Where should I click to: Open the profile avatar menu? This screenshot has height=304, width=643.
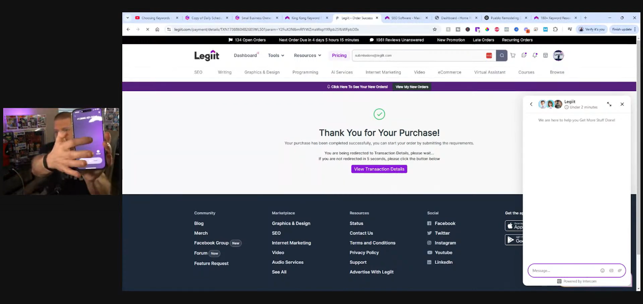click(x=558, y=55)
